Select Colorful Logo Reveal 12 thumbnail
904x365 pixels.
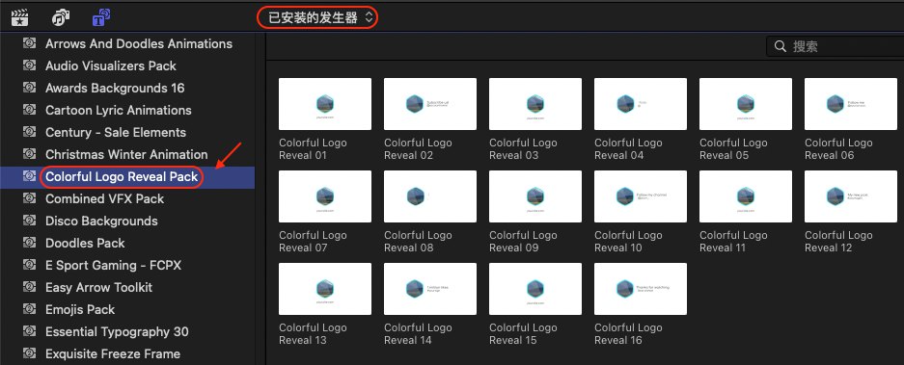pyautogui.click(x=851, y=196)
